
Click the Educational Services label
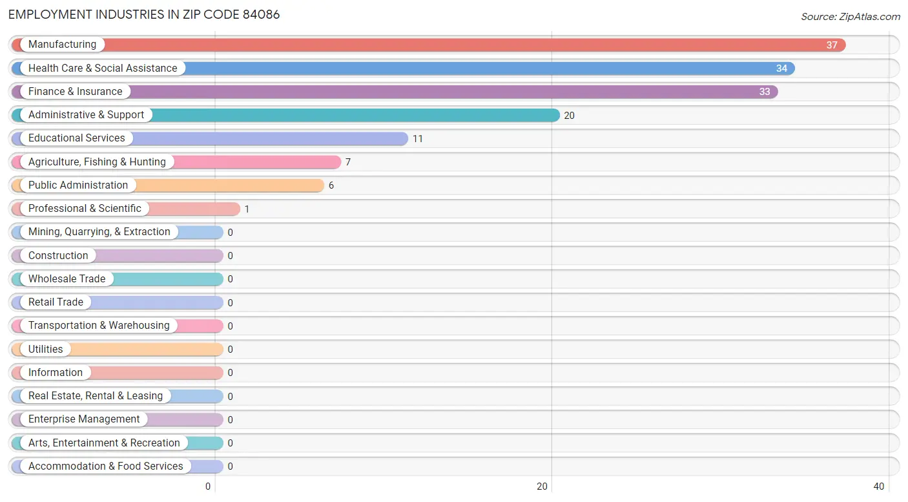click(x=77, y=138)
